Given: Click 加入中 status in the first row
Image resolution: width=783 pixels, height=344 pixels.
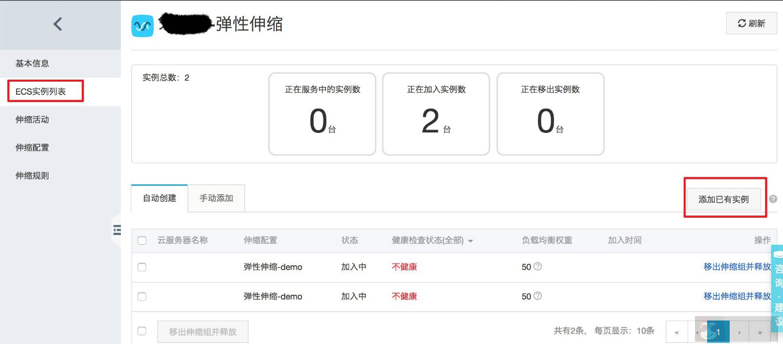Looking at the screenshot, I should pos(354,267).
